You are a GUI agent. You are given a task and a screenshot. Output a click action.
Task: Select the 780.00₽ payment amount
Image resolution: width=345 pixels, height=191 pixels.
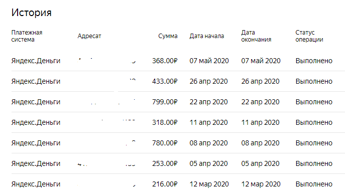[165, 143]
